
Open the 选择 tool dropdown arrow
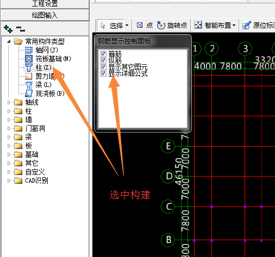[127, 25]
